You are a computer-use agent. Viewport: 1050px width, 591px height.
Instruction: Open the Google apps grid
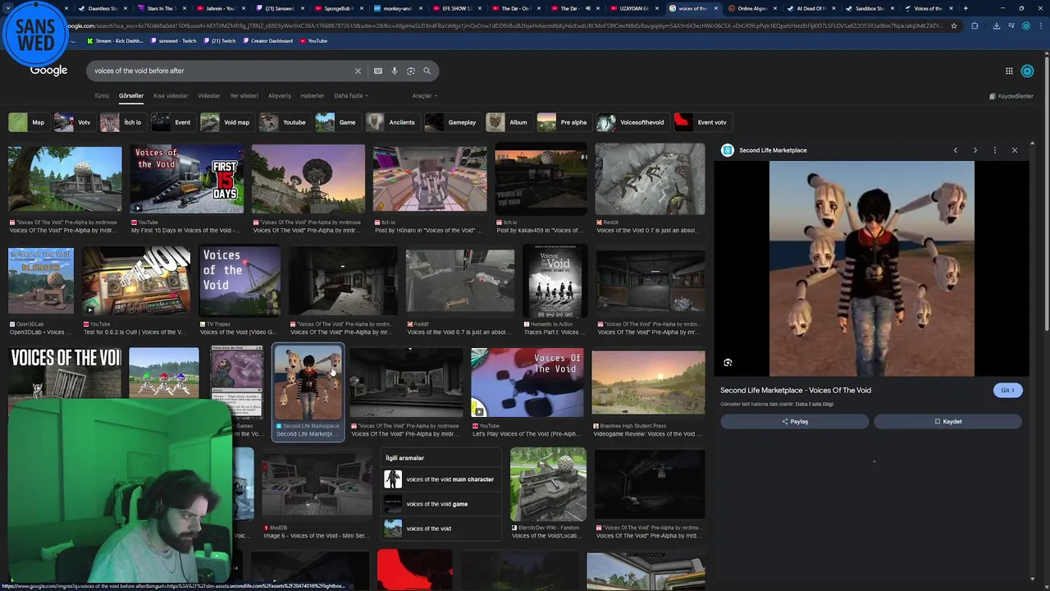click(x=1009, y=71)
